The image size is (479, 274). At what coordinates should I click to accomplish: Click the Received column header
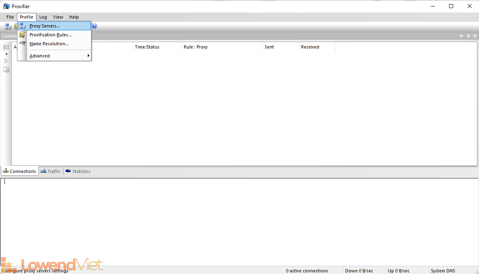click(310, 47)
